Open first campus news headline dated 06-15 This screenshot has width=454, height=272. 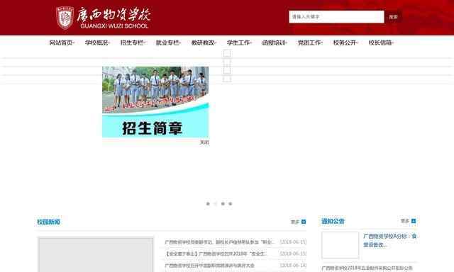(218, 242)
